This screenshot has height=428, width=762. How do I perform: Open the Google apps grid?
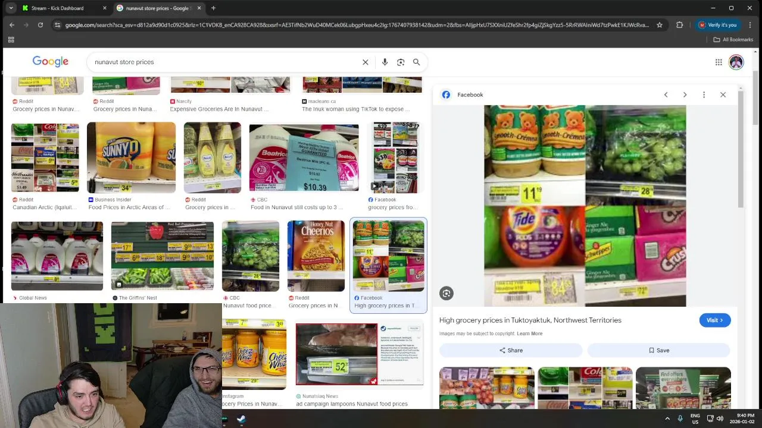pos(719,62)
